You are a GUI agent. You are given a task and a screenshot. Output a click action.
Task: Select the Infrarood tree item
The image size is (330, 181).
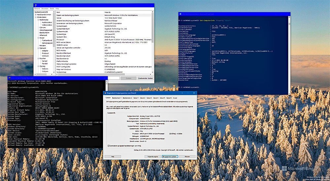tap(43, 35)
